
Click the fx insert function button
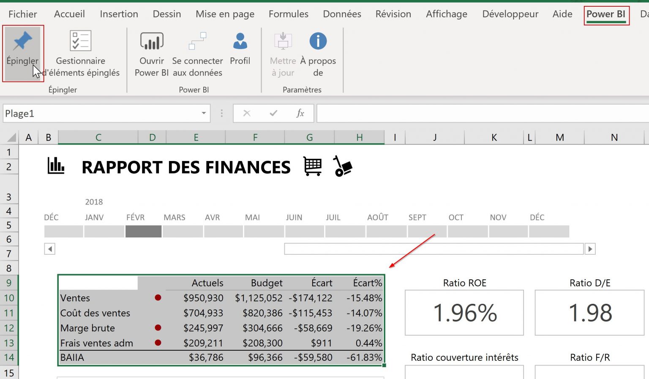pyautogui.click(x=300, y=113)
